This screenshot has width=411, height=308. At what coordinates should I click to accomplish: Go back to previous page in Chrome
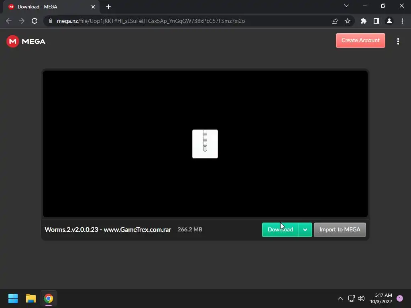pyautogui.click(x=9, y=21)
